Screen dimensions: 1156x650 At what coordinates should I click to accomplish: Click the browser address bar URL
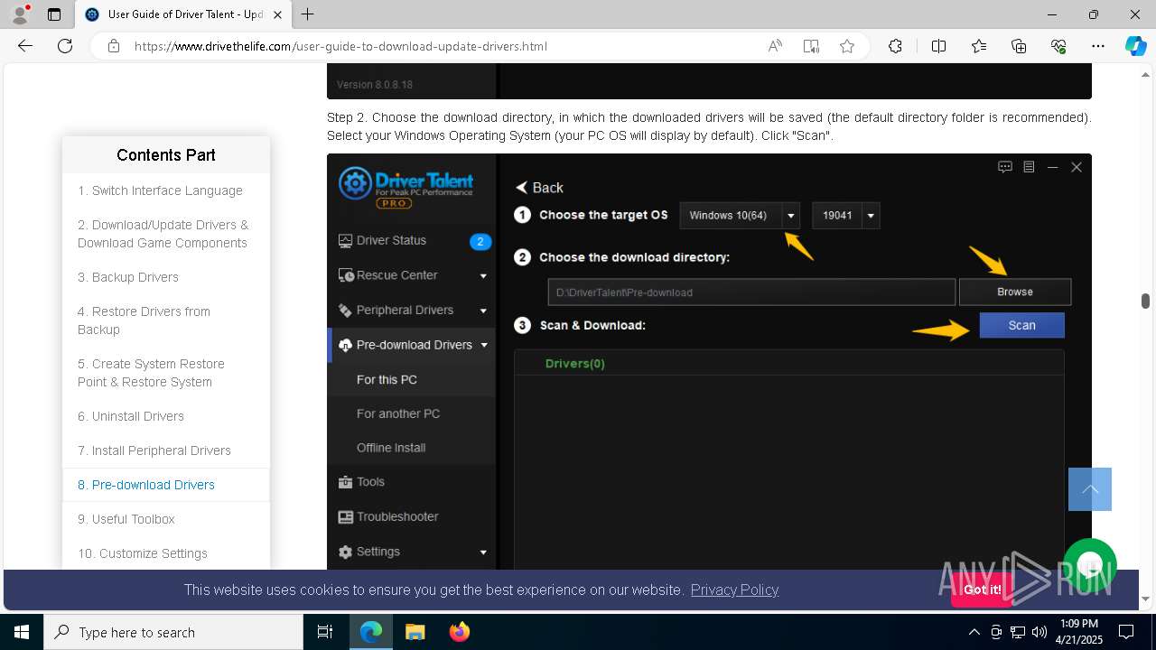(x=340, y=46)
